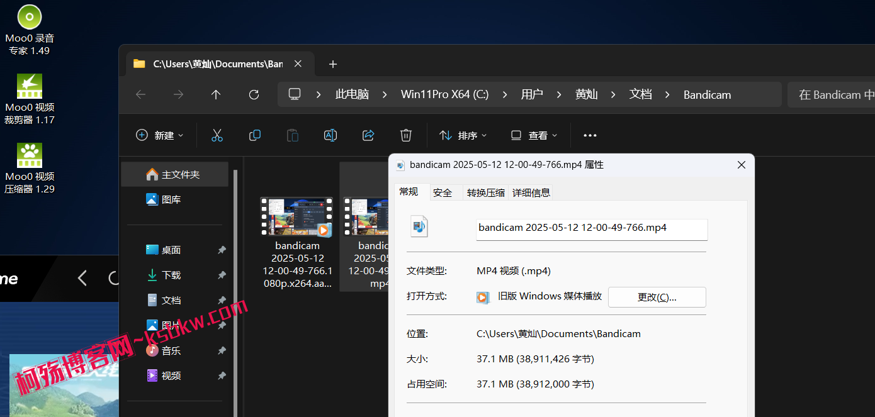Screen dimensions: 875x417
Task: Add a new Explorer tab
Action: (x=333, y=64)
